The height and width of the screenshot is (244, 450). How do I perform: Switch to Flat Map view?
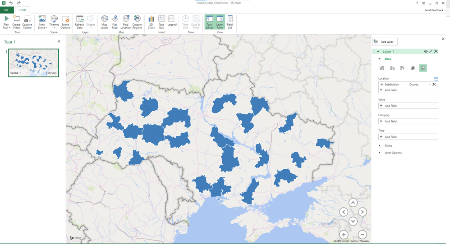click(x=115, y=22)
